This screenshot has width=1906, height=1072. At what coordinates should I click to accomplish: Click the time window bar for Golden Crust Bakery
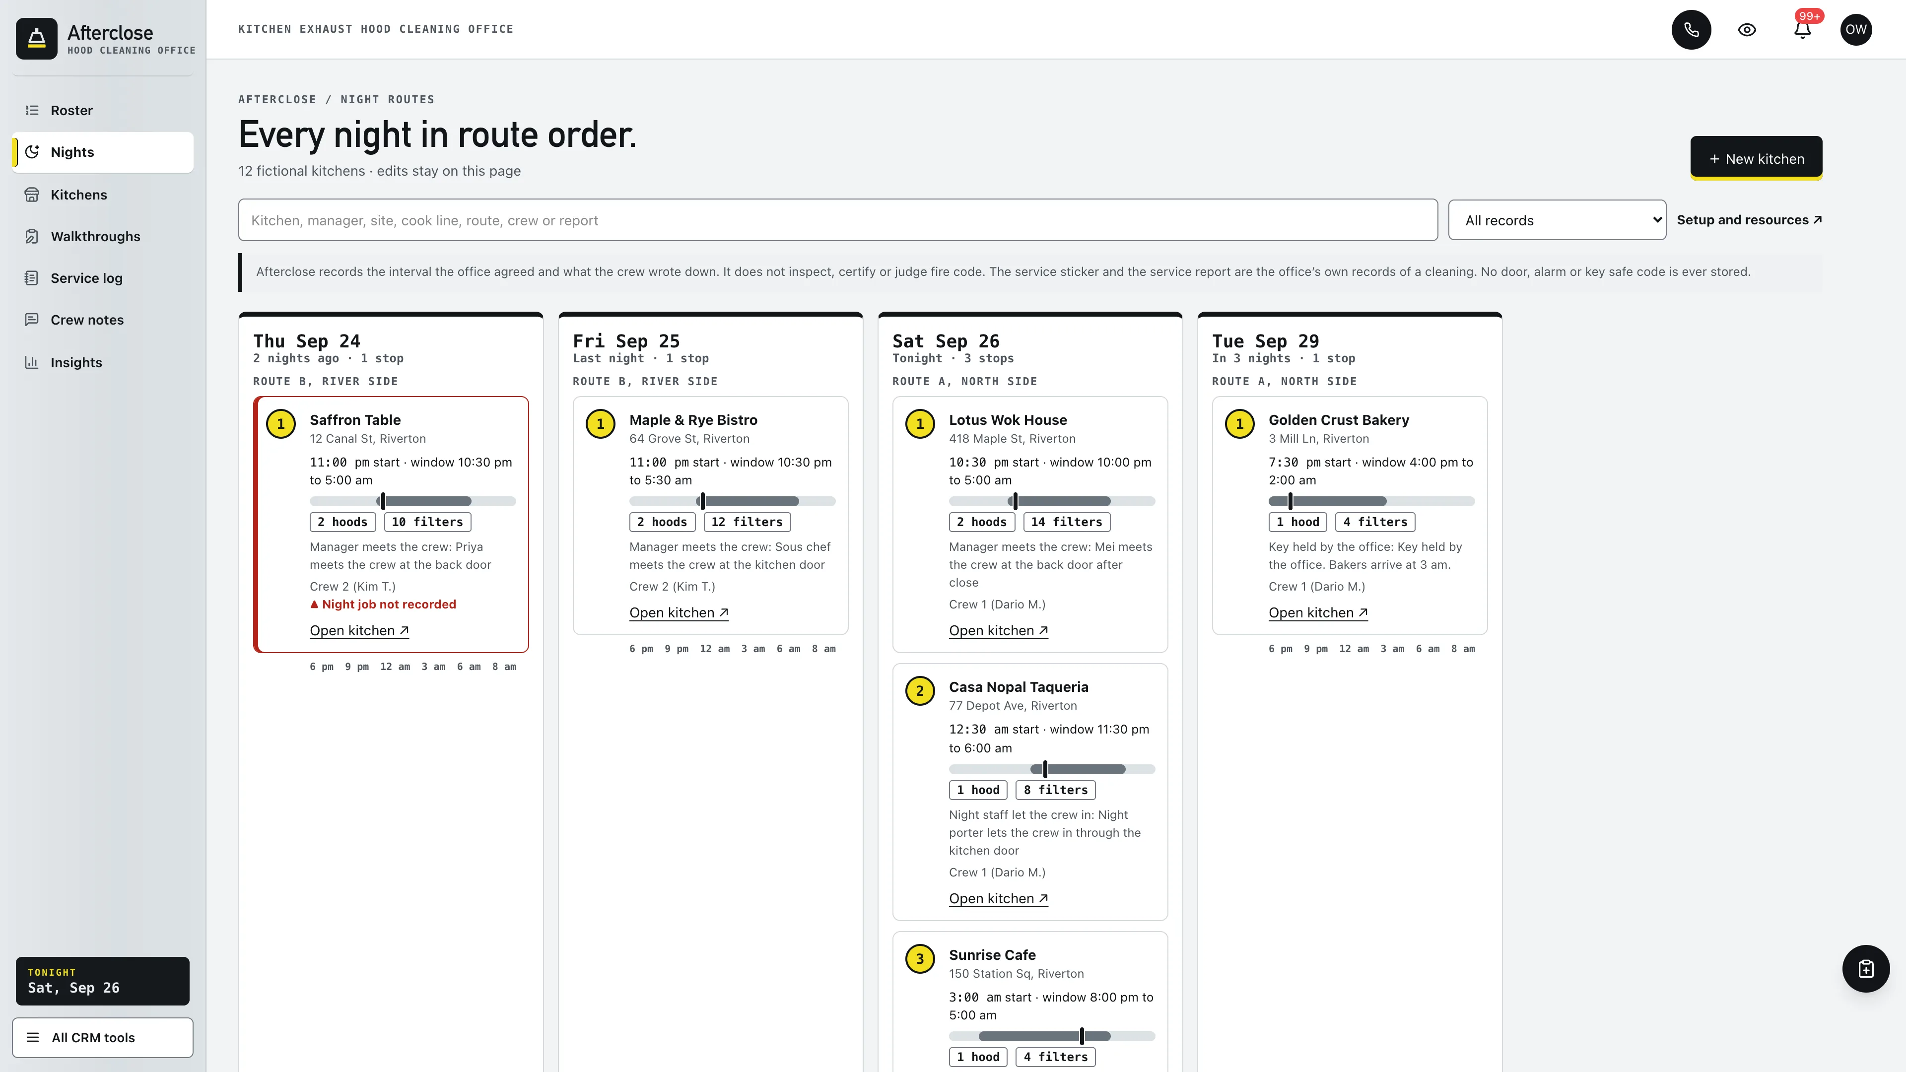point(1372,501)
